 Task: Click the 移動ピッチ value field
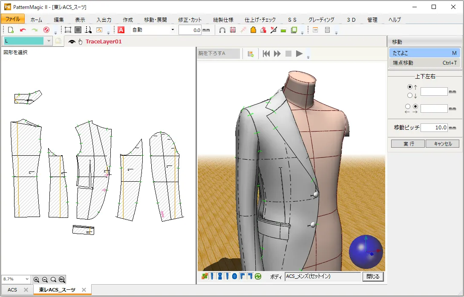435,127
